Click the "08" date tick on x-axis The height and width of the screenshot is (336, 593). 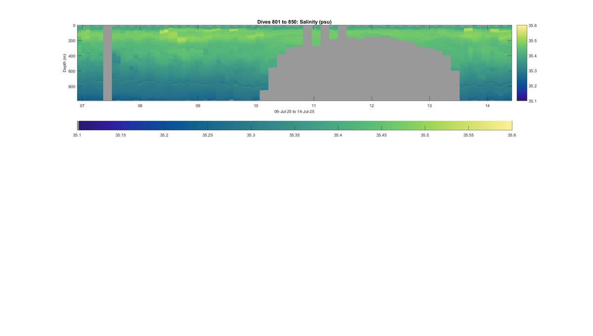[x=140, y=106]
